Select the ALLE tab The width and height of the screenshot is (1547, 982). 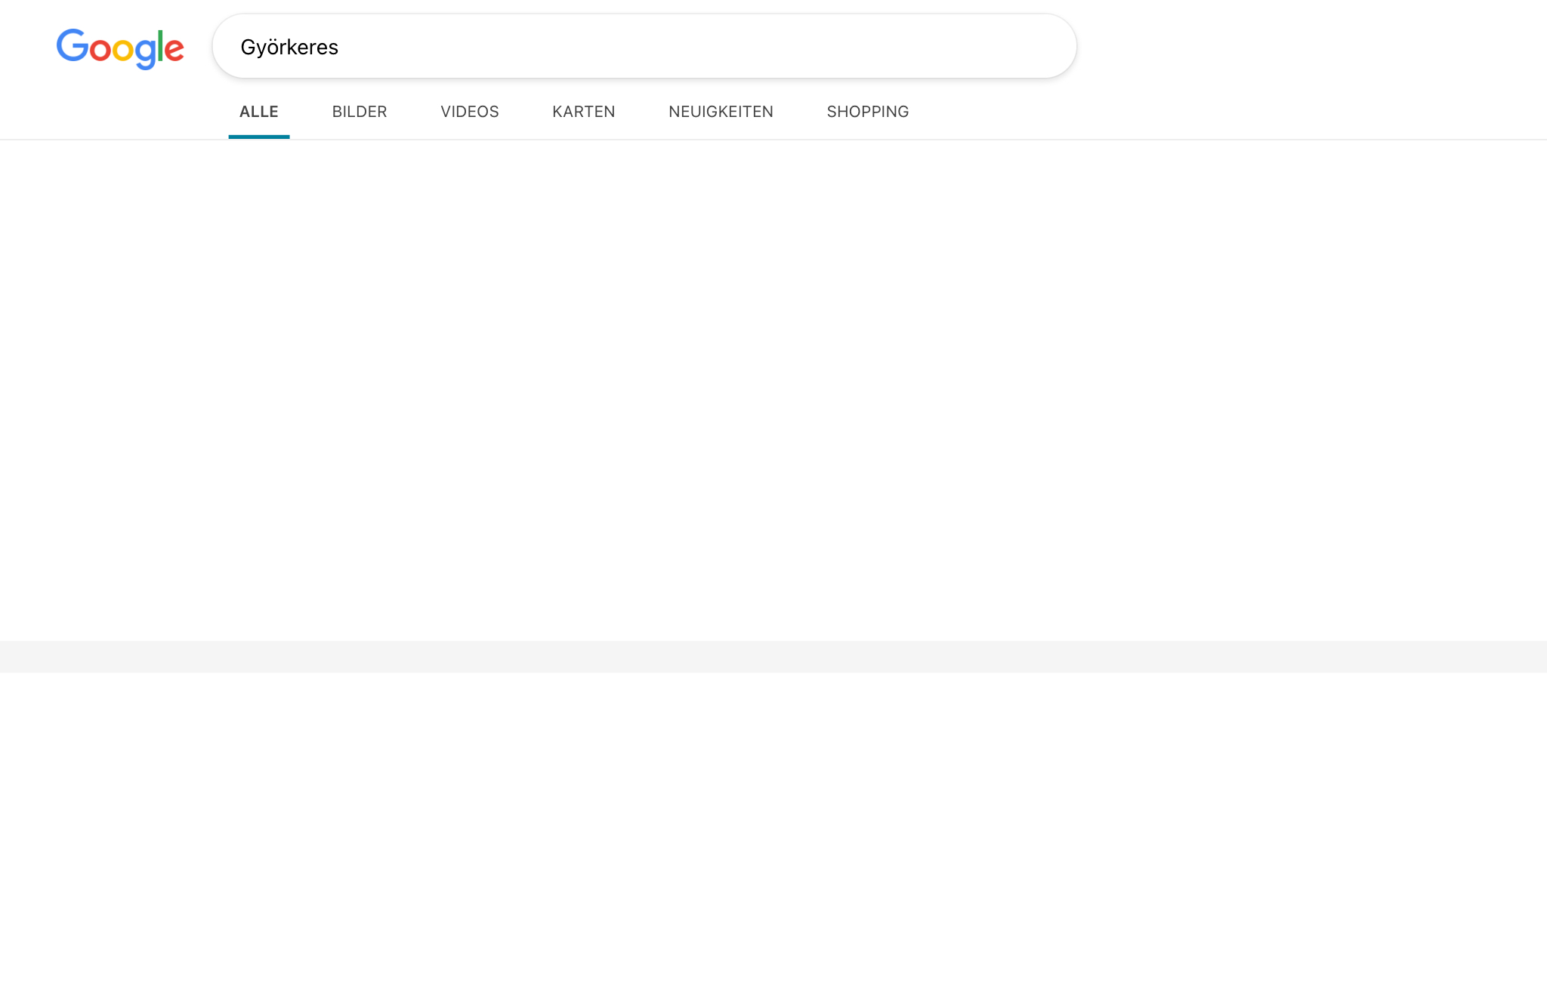(259, 112)
